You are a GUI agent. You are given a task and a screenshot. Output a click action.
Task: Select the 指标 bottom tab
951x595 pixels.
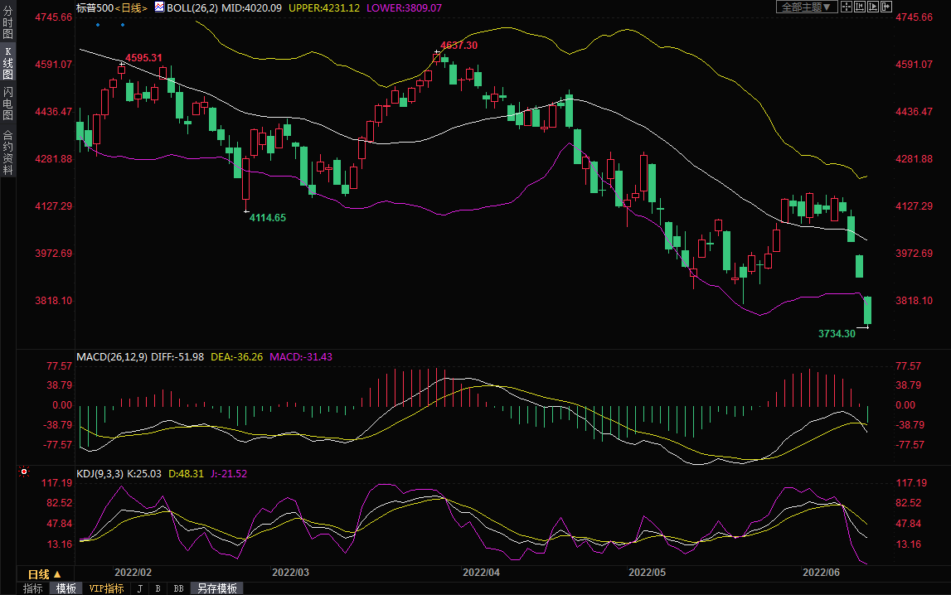(x=33, y=588)
